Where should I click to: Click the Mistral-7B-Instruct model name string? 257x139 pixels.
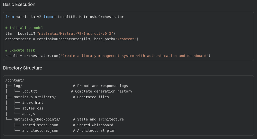[75, 33]
